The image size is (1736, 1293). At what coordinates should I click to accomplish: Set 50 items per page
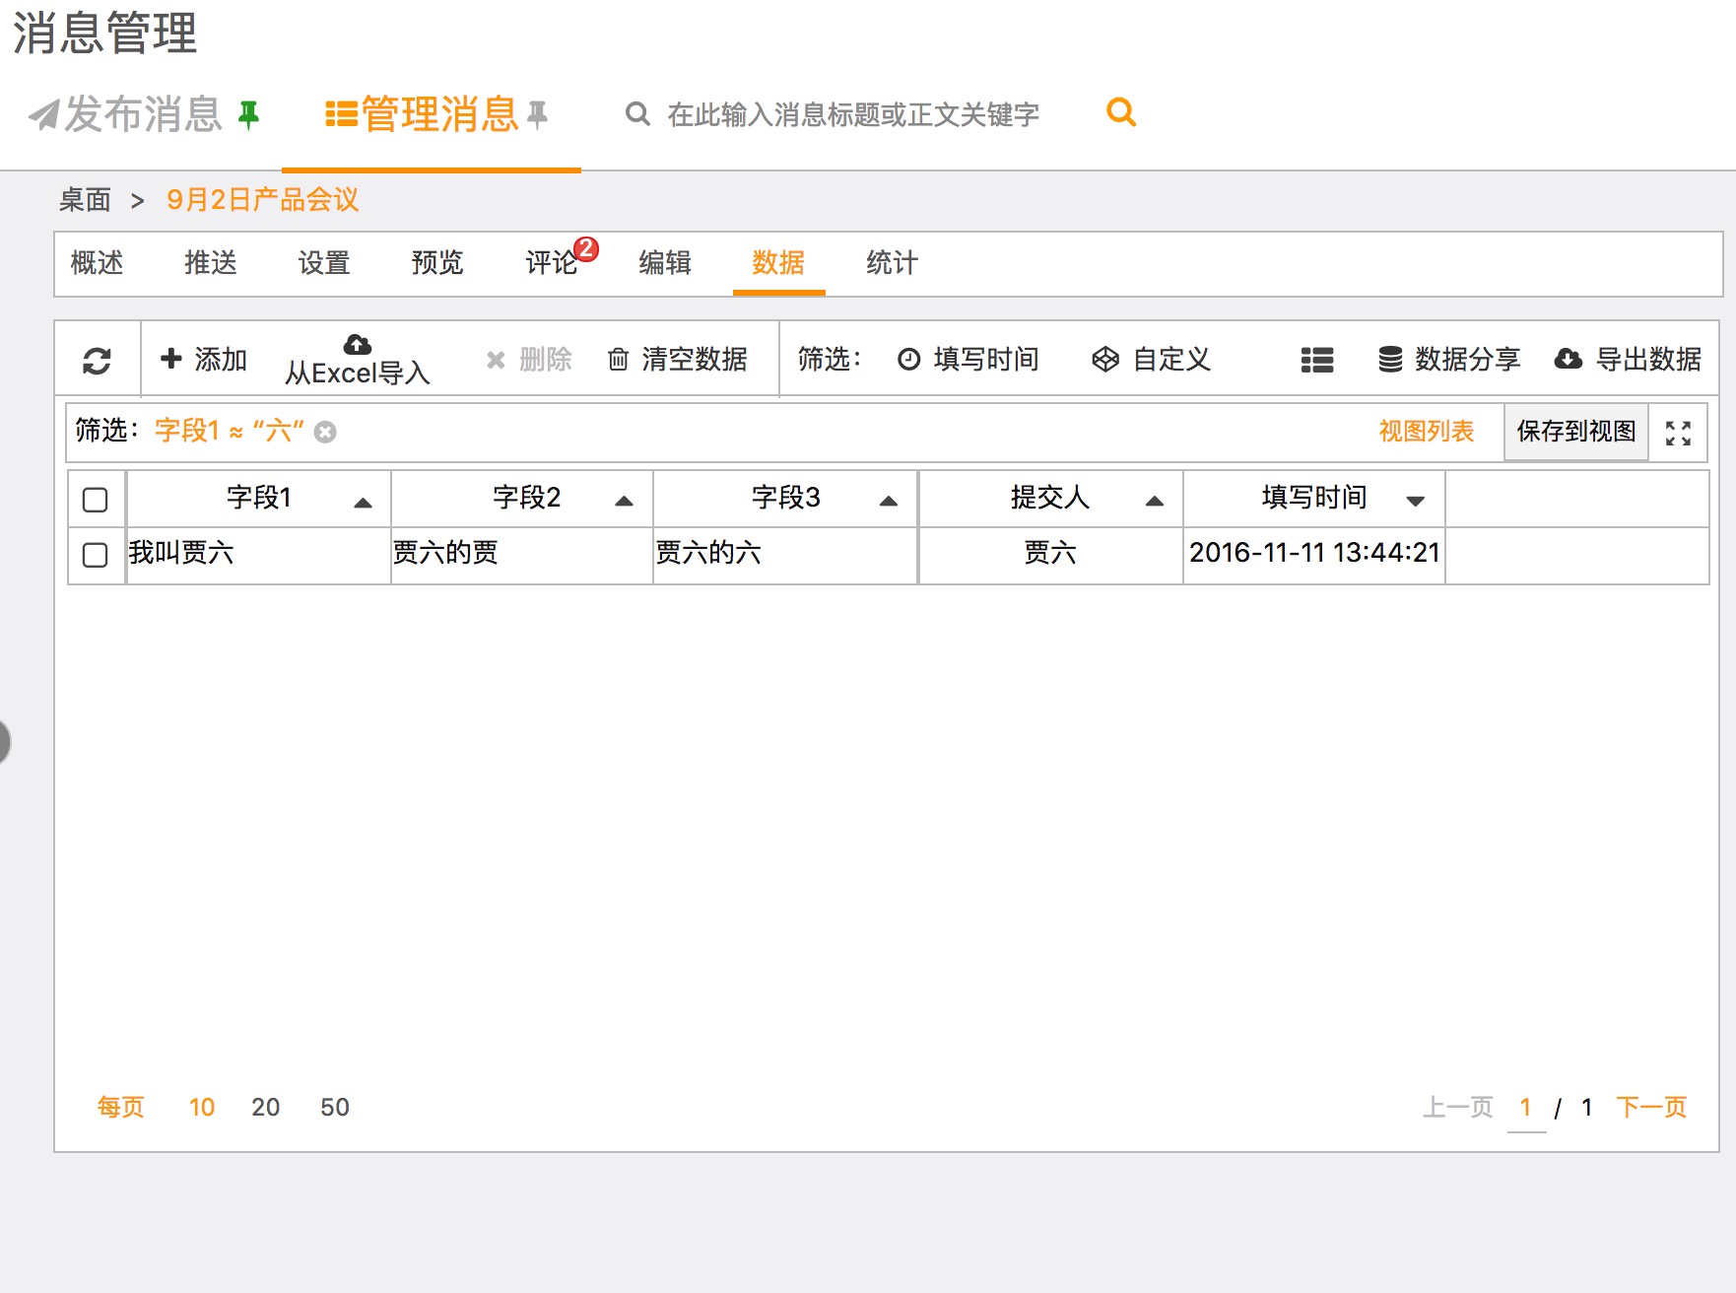click(335, 1108)
